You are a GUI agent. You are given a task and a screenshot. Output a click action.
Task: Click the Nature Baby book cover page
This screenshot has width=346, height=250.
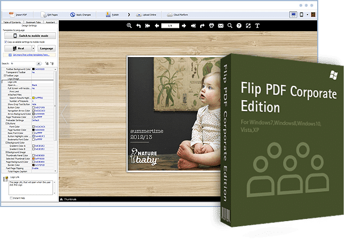[174, 114]
